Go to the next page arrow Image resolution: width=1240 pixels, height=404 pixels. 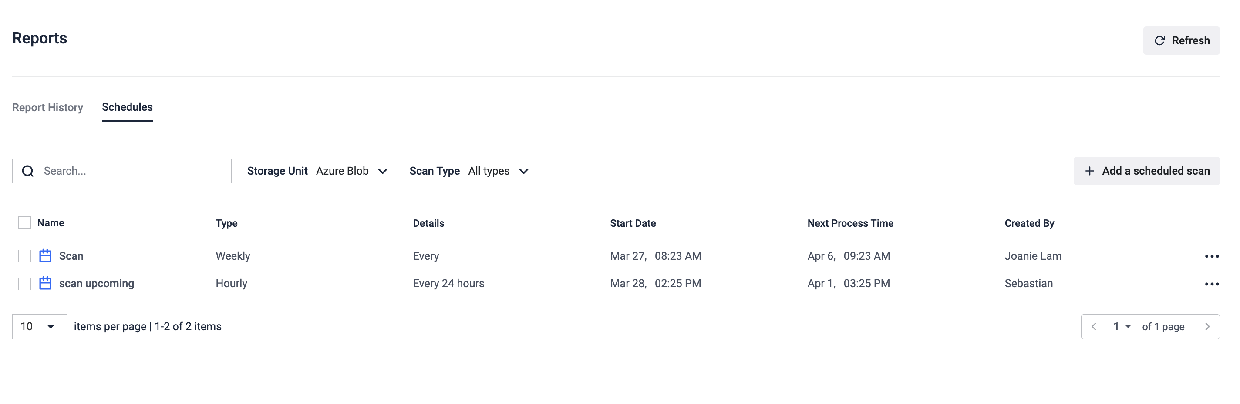(1207, 327)
